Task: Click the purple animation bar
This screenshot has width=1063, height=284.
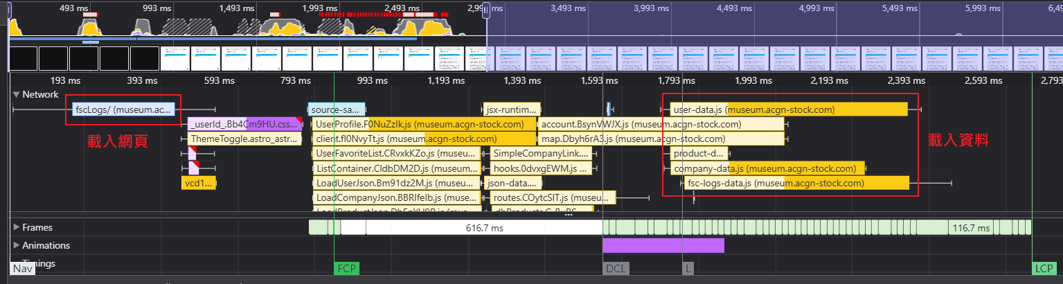Action: (x=663, y=245)
